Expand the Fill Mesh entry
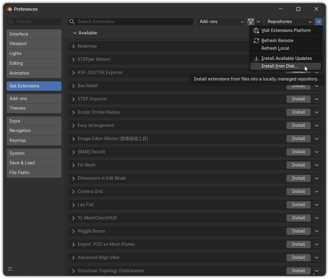 click(x=73, y=165)
